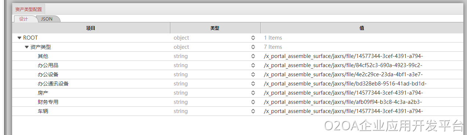This screenshot has height=135, width=467.
Task: Select the 设计 tab
Action: tap(24, 19)
